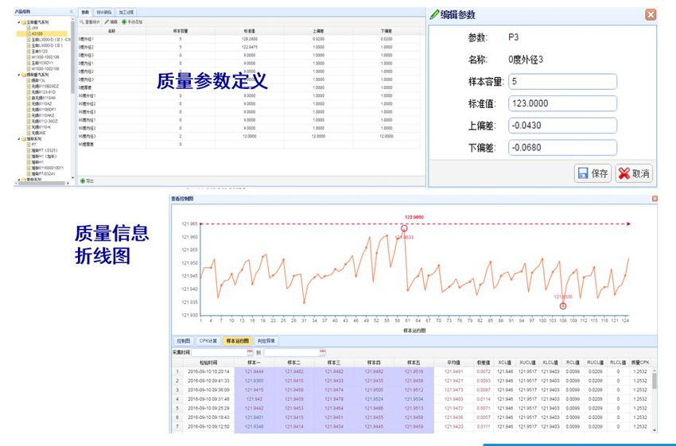
Task: Click the green 手动添加 plus icon
Action: 124,22
